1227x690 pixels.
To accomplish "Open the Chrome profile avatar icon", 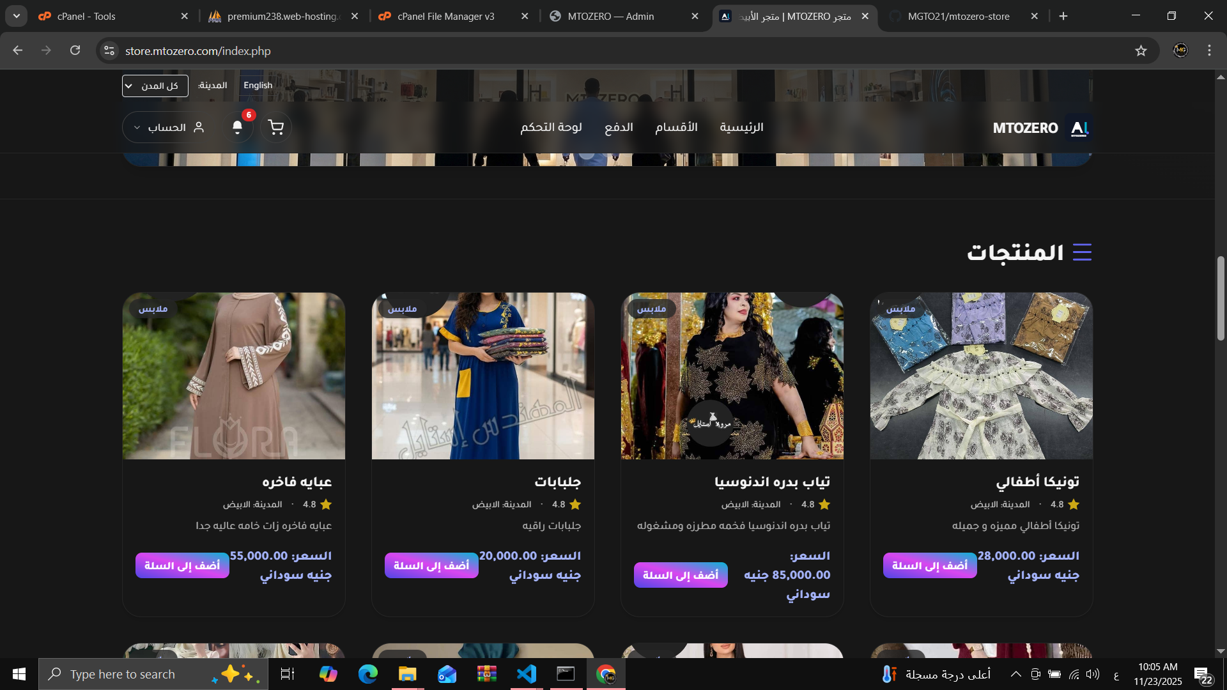I will [x=1180, y=50].
